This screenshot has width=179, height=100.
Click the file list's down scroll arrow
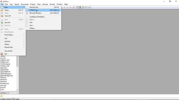click(x=17, y=90)
